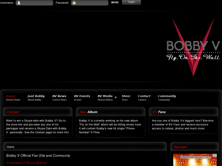Open the Premiere of "Rock Witcha" link
The width and height of the screenshot is (222, 166).
click(x=27, y=163)
